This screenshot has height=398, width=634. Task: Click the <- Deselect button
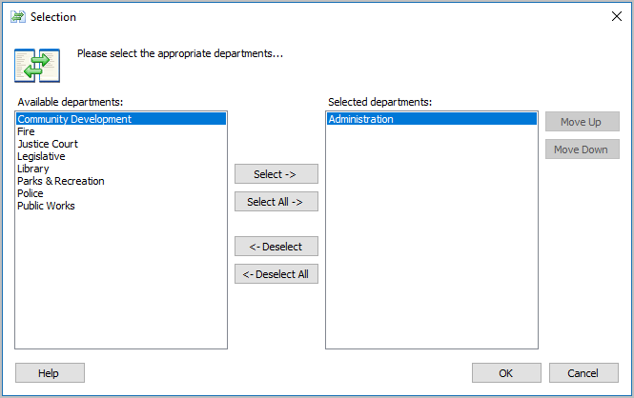276,247
